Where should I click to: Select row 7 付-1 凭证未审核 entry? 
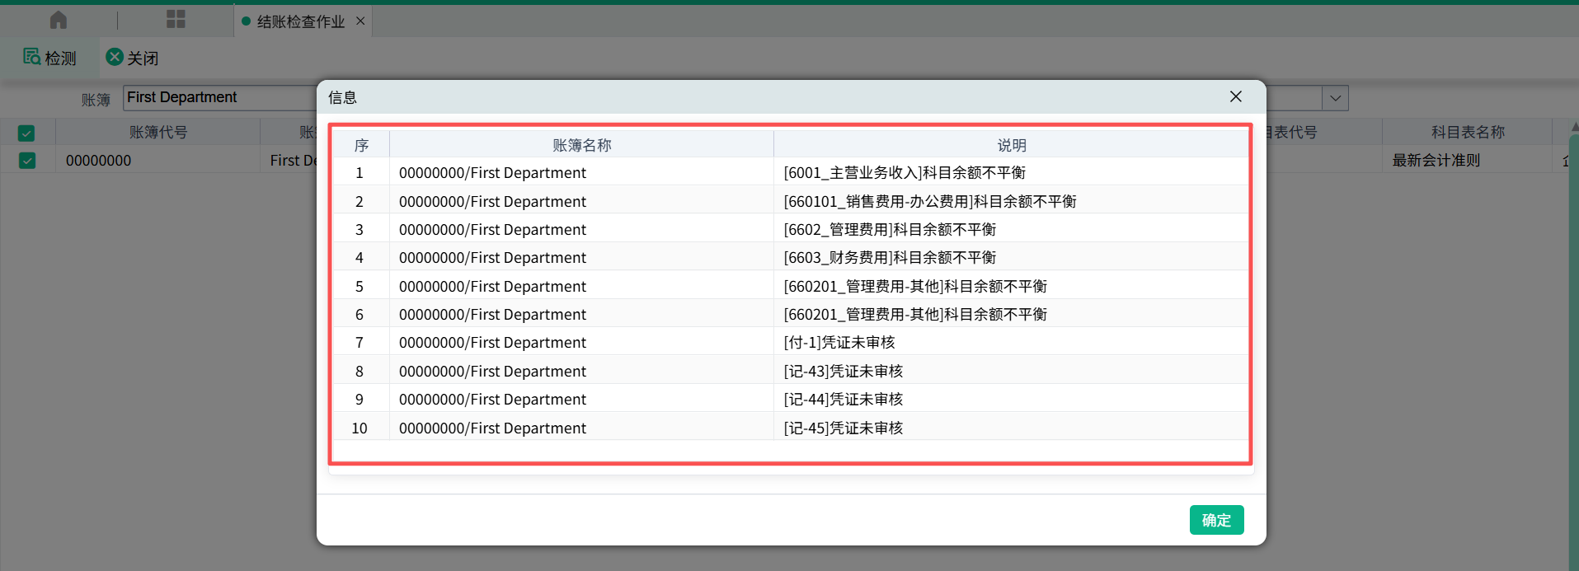pyautogui.click(x=839, y=343)
